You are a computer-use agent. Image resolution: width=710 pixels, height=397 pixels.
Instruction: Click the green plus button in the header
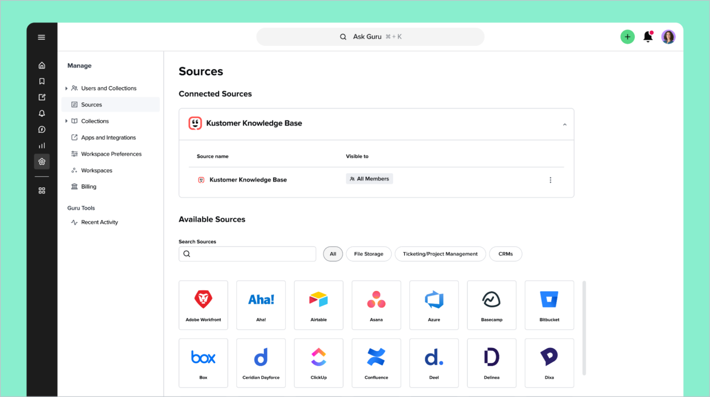pyautogui.click(x=627, y=37)
